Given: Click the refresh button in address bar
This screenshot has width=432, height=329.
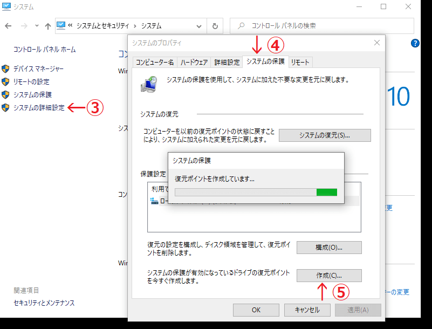Looking at the screenshot, I should click(x=215, y=26).
